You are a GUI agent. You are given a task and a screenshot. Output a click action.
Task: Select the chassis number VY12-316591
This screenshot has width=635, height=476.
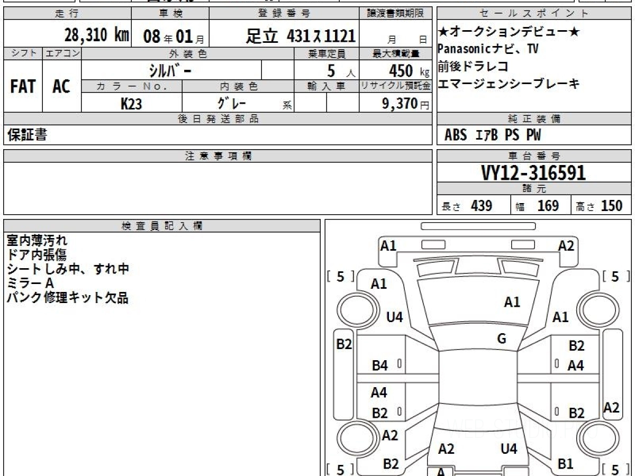[x=533, y=173]
